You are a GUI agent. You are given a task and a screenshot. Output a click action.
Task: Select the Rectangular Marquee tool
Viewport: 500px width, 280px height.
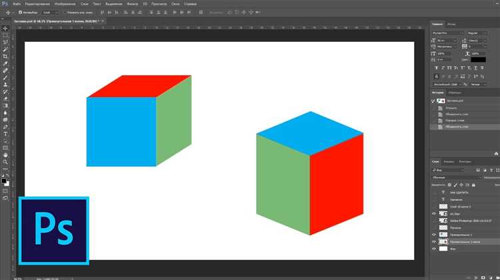coord(5,36)
